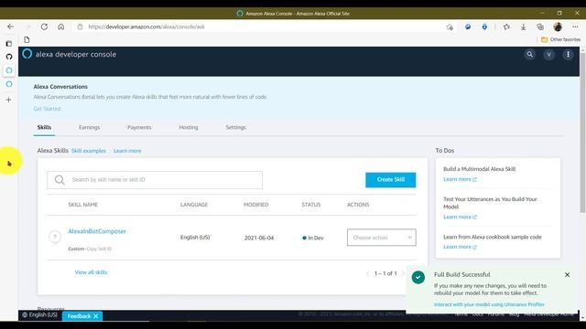
Task: Go back using browser back arrow
Action: (x=10, y=27)
